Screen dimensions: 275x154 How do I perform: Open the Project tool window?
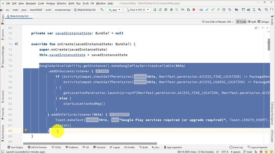(3, 19)
